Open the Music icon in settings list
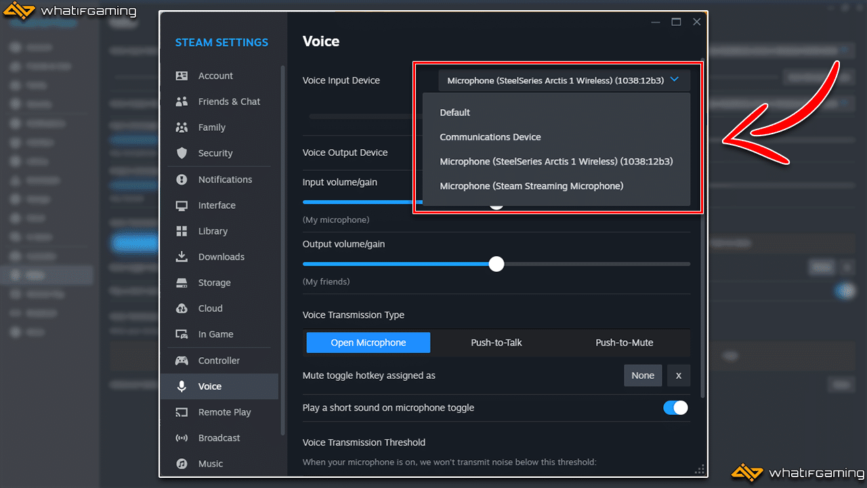This screenshot has height=488, width=867. pyautogui.click(x=182, y=464)
